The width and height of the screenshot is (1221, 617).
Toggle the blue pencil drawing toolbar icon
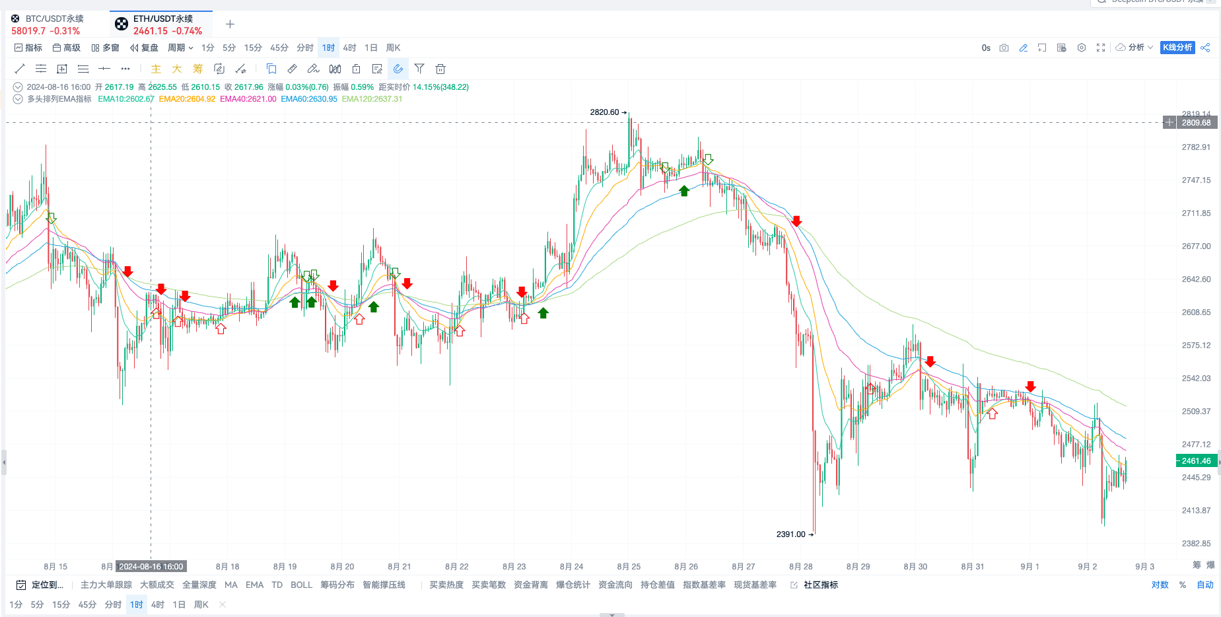coord(1023,48)
